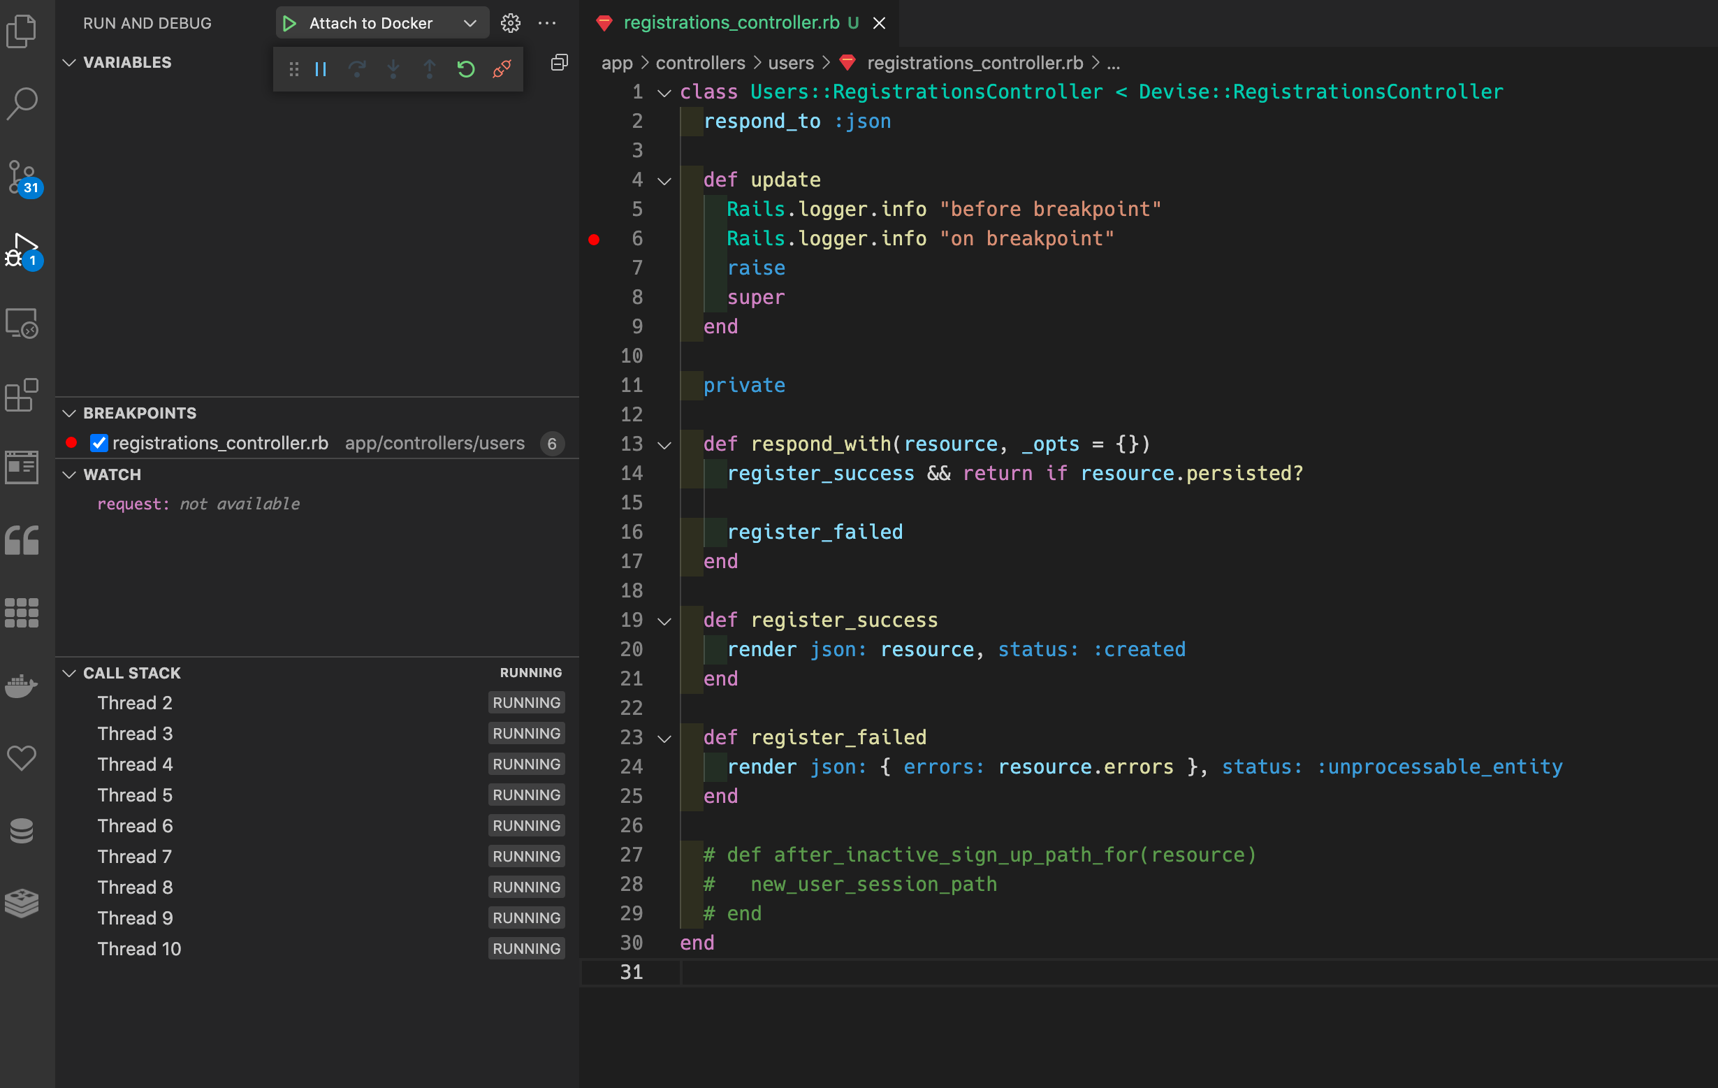Open the Docker view in the activity bar
1718x1088 pixels.
(22, 686)
